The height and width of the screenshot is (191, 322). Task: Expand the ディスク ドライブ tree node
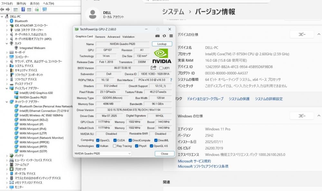click(x=7, y=84)
